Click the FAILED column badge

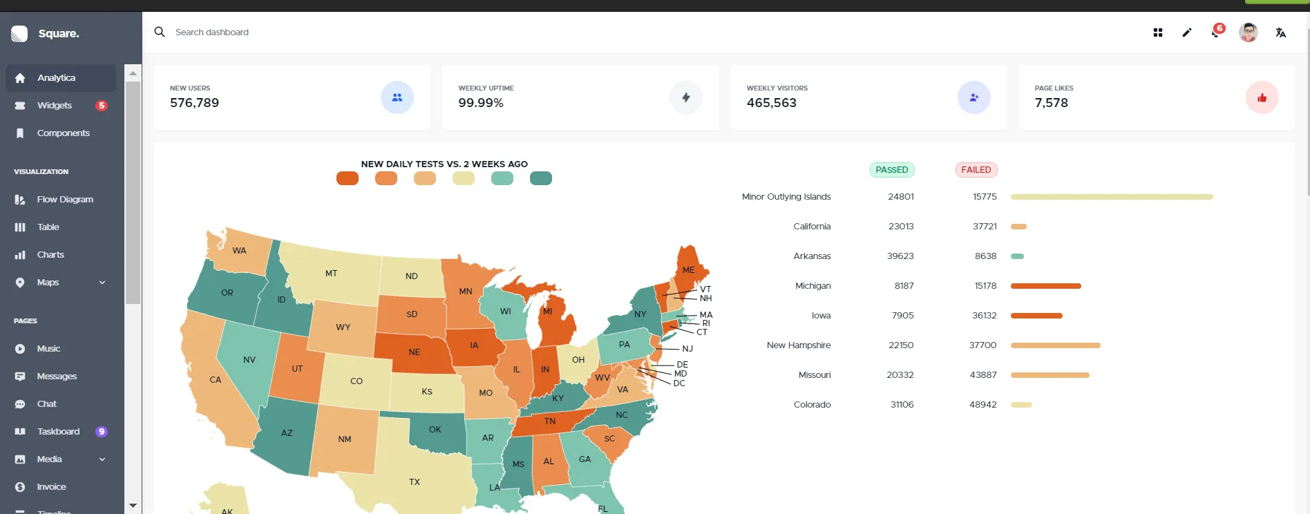pyautogui.click(x=976, y=170)
